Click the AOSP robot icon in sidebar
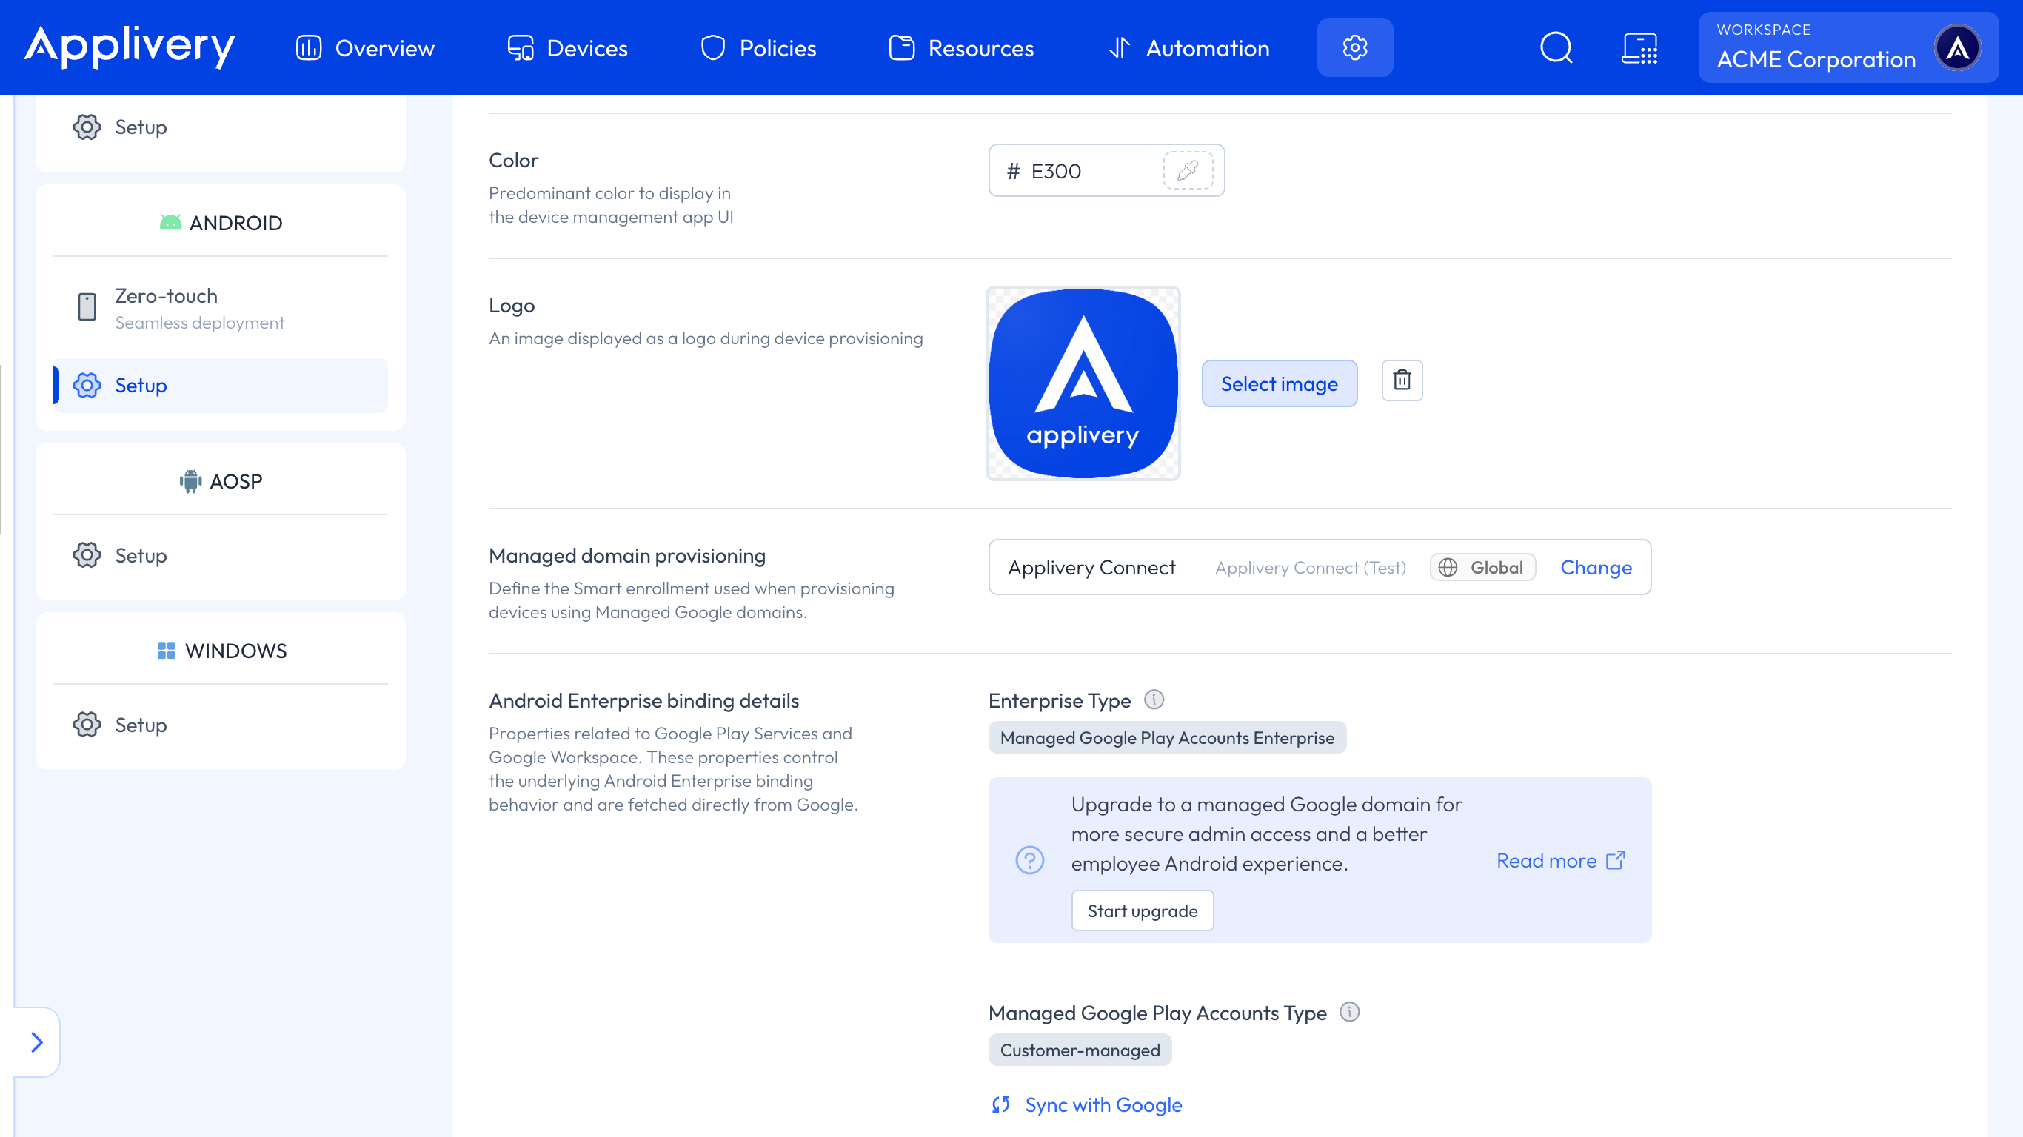 [191, 480]
